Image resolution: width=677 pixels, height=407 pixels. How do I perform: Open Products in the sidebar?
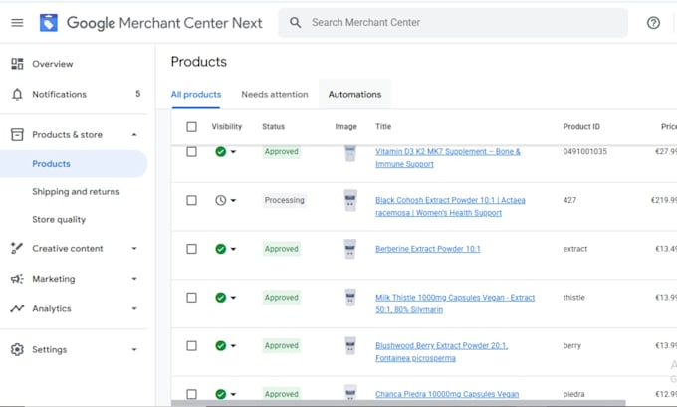coord(74,163)
